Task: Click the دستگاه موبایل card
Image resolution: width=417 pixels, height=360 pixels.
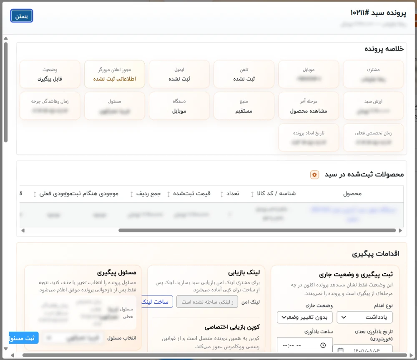Action: 179,106
